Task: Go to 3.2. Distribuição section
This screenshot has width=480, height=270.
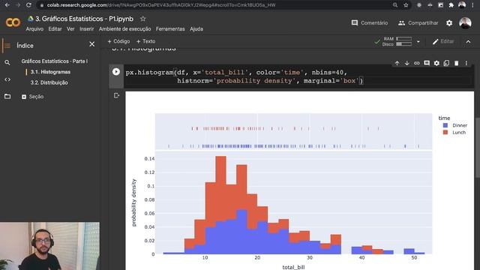Action: click(x=49, y=82)
